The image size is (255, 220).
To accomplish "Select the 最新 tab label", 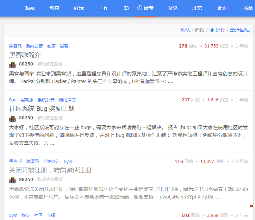I will pos(149,8).
